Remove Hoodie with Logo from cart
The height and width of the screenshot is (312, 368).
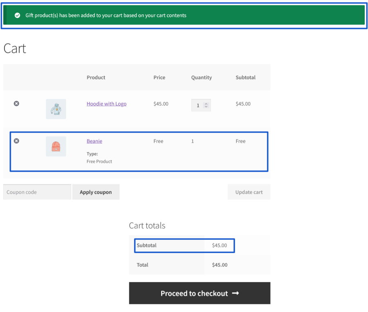coord(16,104)
